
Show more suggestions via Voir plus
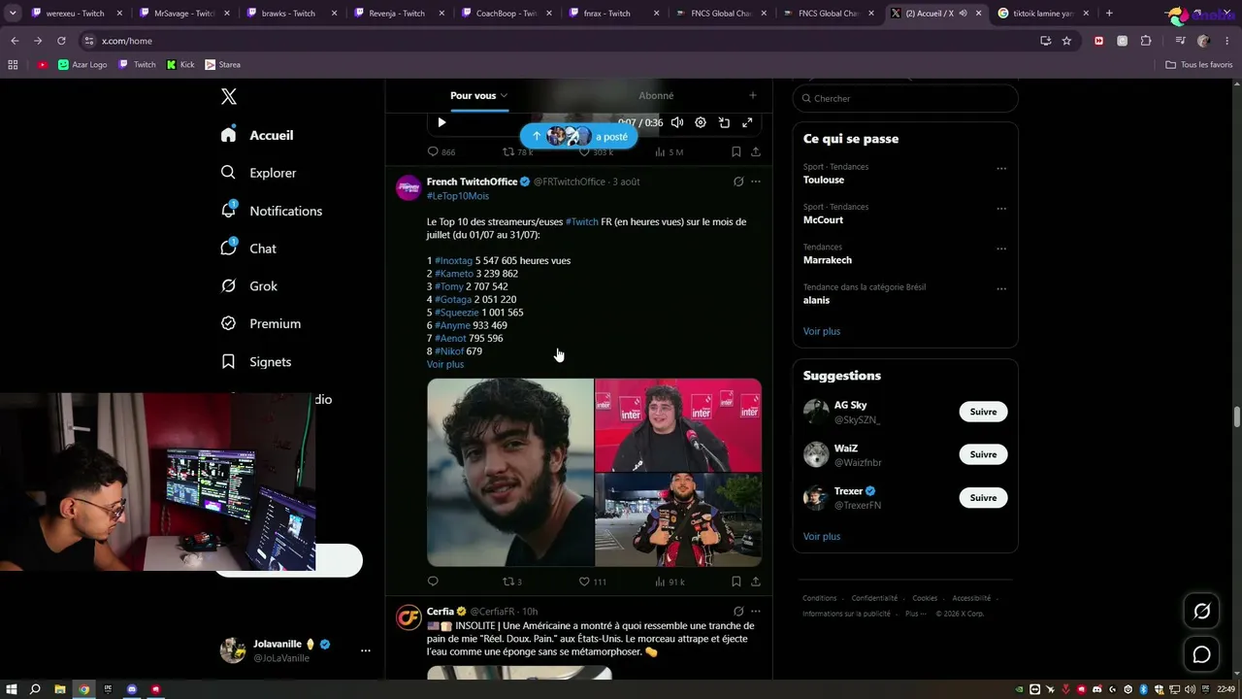click(x=822, y=536)
